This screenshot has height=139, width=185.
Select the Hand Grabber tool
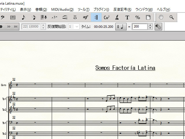click(x=161, y=17)
